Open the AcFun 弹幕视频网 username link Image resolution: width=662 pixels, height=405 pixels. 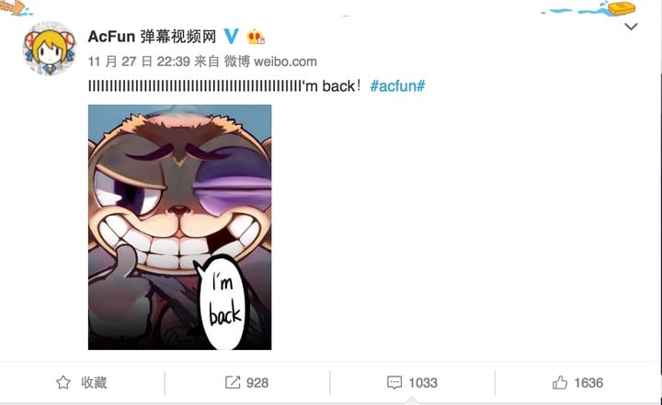tap(152, 37)
